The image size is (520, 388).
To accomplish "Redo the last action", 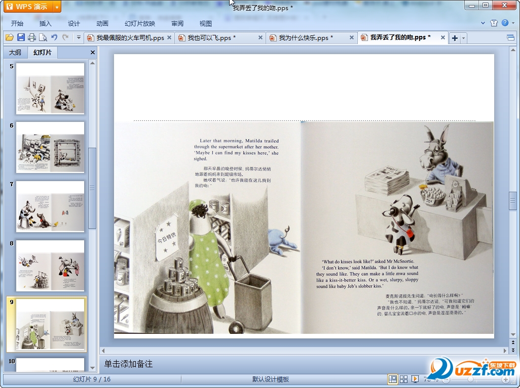I will 65,37.
